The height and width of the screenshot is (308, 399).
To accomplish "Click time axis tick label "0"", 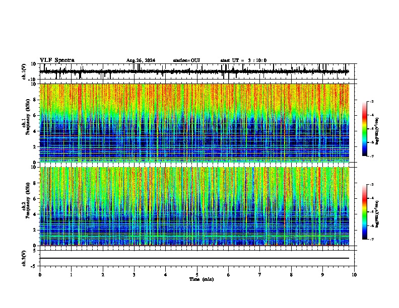I will 40,275.
